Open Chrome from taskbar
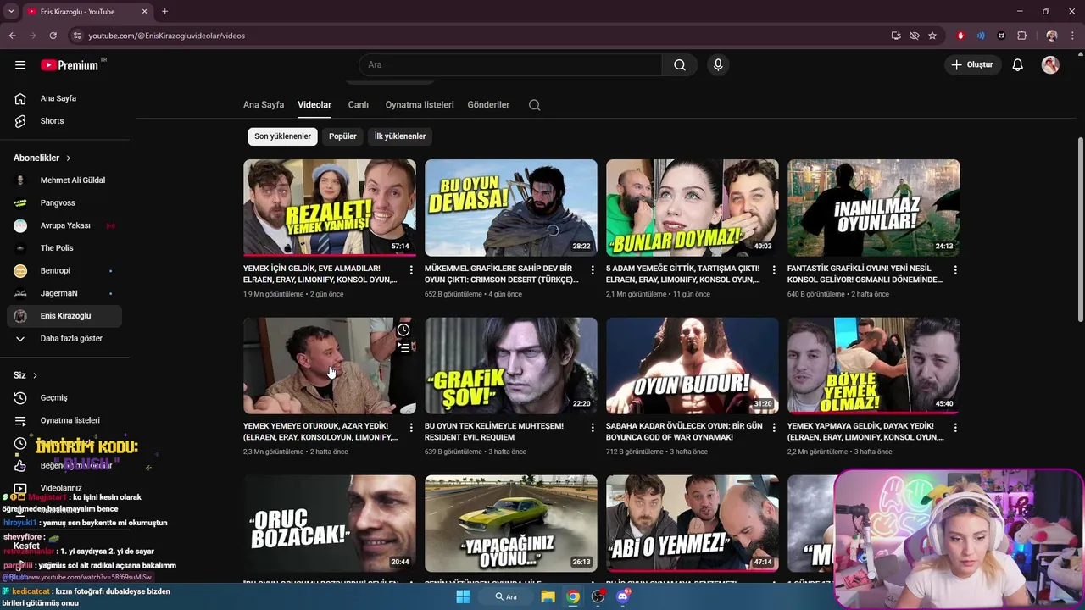Image resolution: width=1085 pixels, height=610 pixels. pyautogui.click(x=573, y=596)
